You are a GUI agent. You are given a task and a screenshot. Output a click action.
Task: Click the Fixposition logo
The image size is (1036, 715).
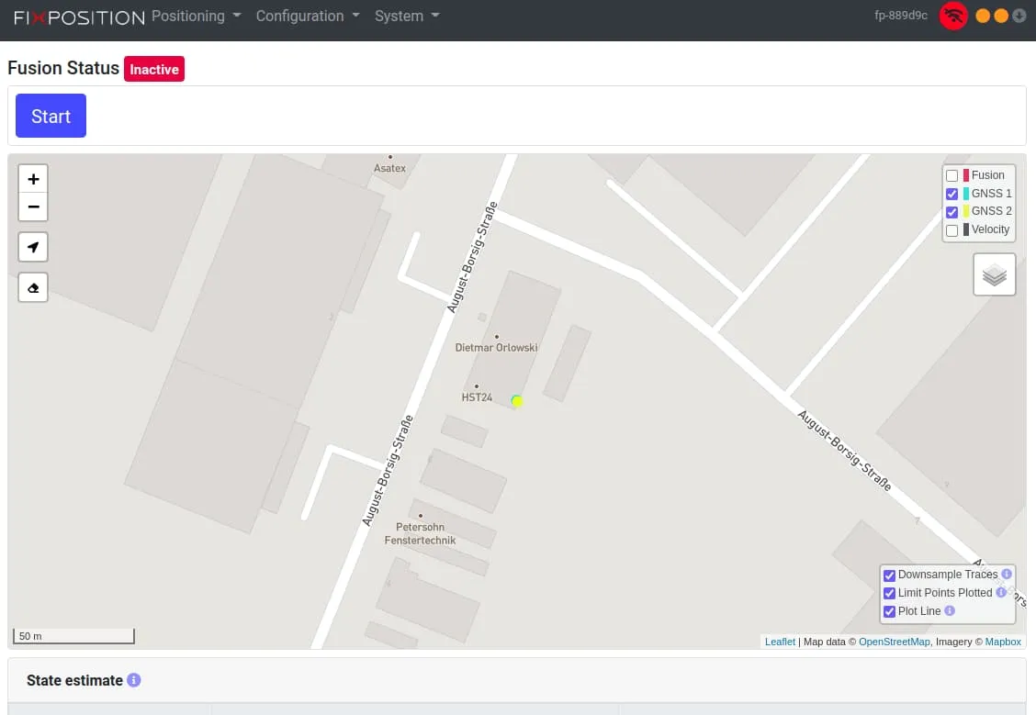pyautogui.click(x=79, y=17)
